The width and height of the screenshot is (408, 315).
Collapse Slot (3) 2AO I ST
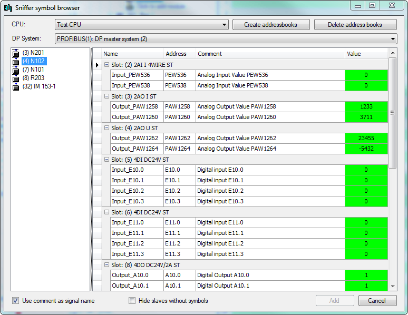pos(106,96)
